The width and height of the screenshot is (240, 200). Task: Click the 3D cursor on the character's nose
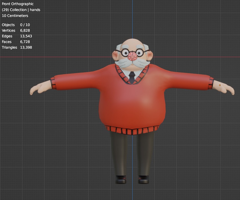coord(132,57)
